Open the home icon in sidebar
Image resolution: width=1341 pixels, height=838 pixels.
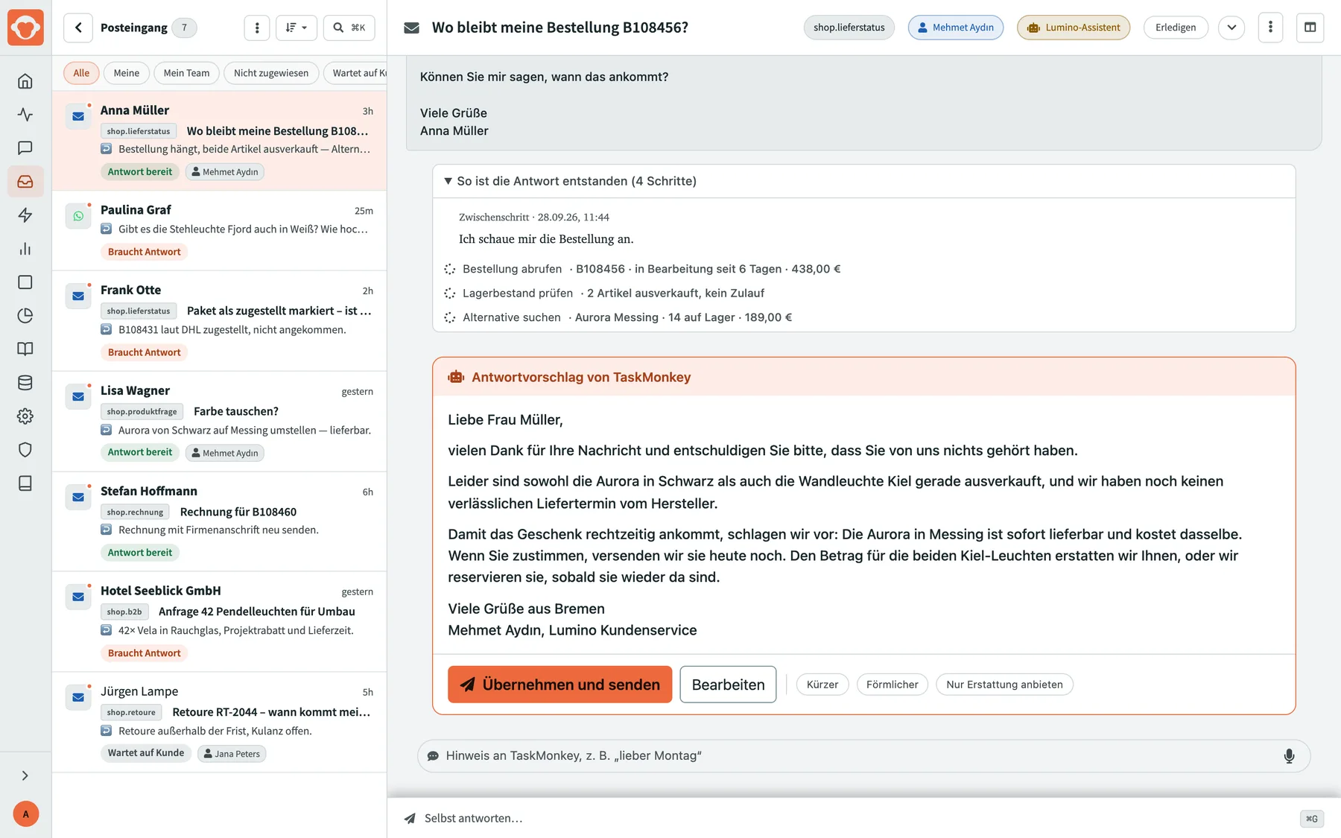pos(25,81)
